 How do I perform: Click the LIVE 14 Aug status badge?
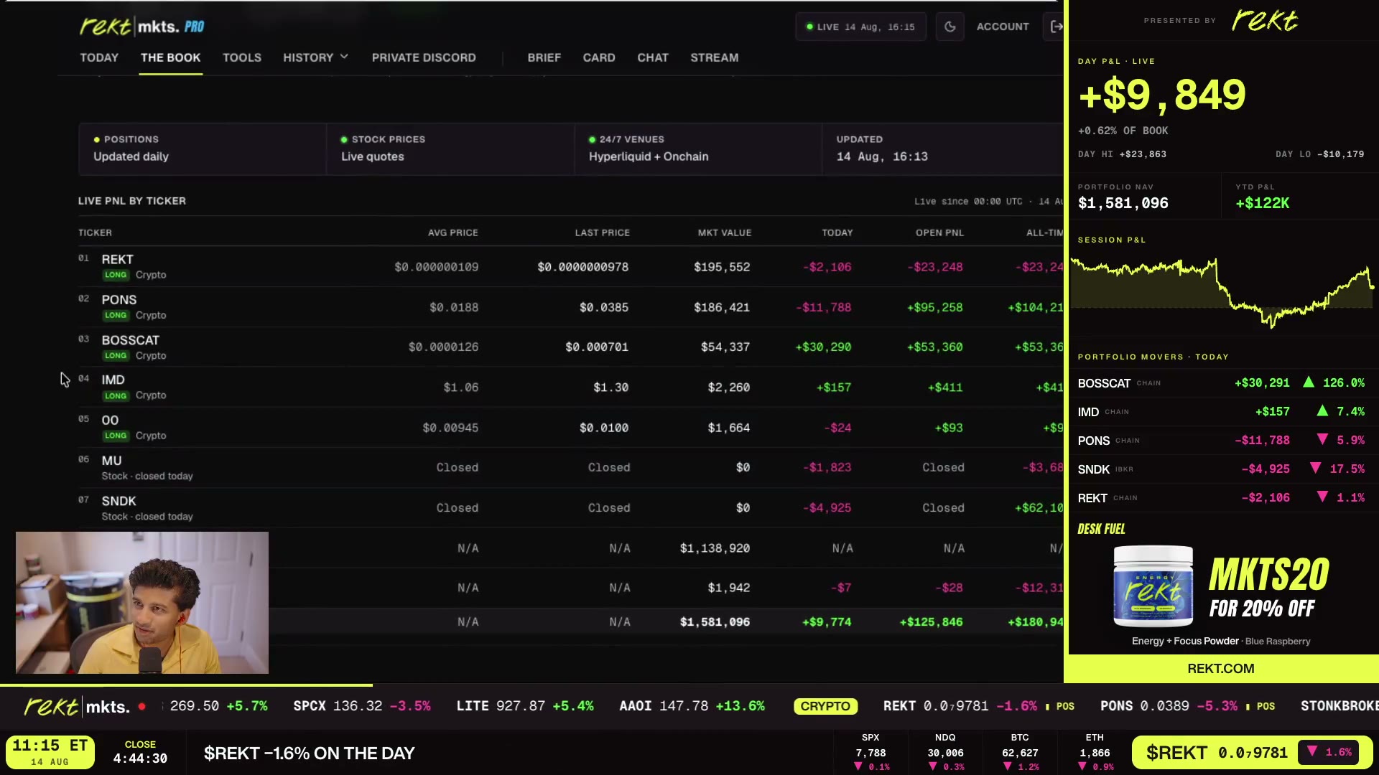(860, 27)
